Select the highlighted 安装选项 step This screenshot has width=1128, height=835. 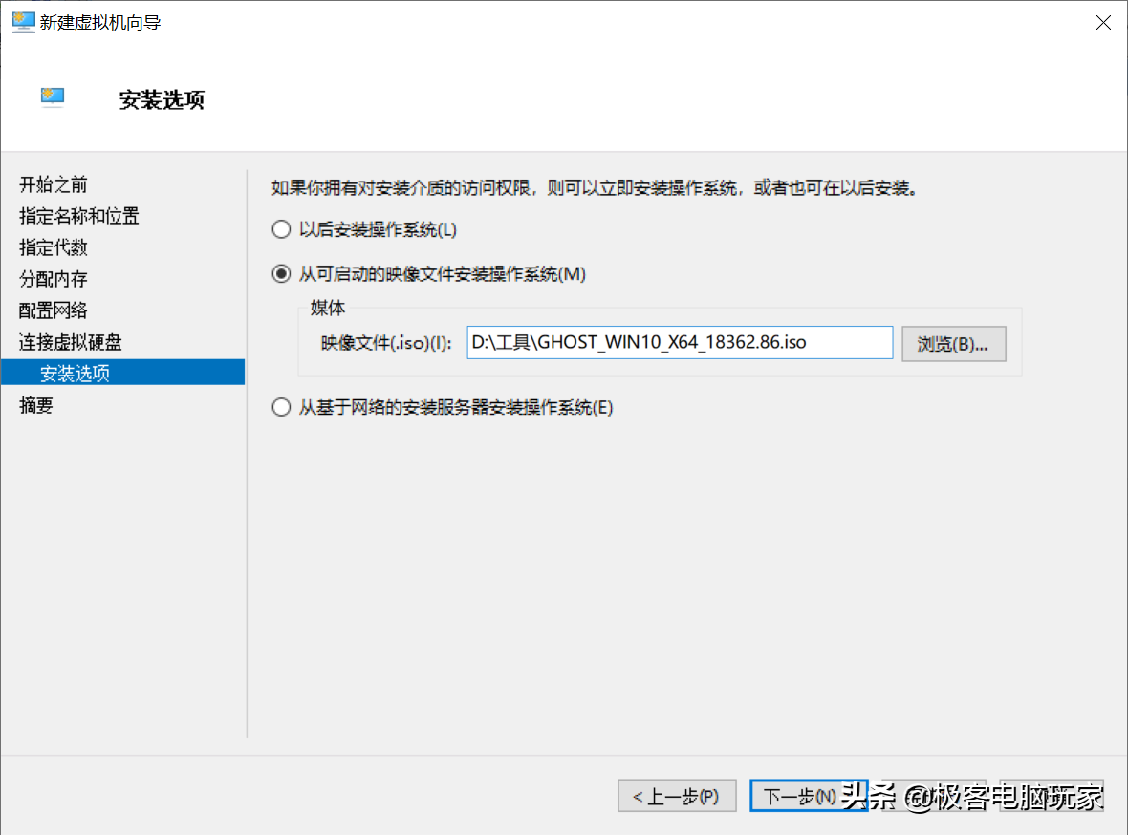click(123, 373)
